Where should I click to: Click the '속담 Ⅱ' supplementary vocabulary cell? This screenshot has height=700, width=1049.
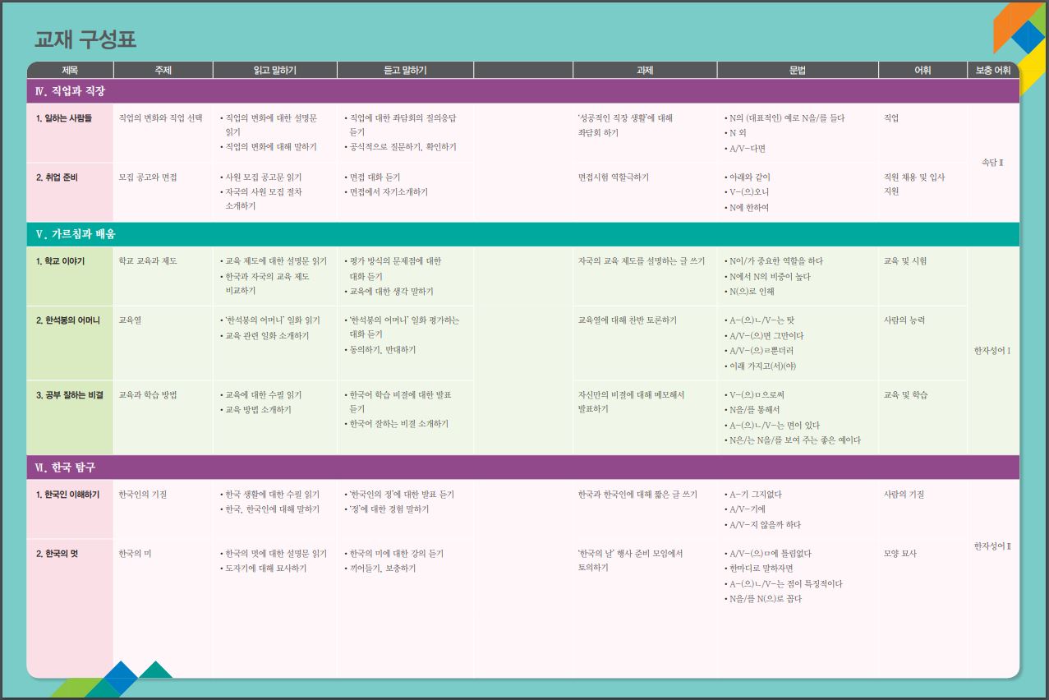(x=992, y=163)
